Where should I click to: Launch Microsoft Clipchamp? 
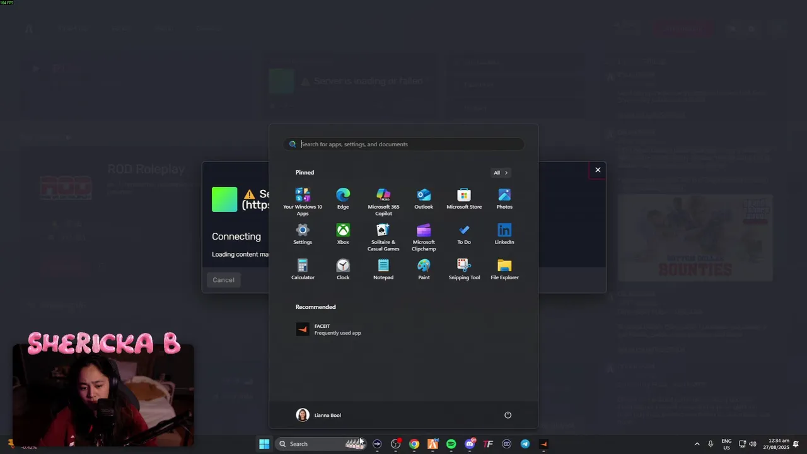[x=424, y=236]
